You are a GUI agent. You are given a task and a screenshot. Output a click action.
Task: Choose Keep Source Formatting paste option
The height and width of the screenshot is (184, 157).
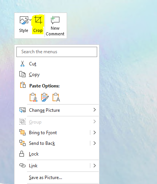click(x=45, y=97)
